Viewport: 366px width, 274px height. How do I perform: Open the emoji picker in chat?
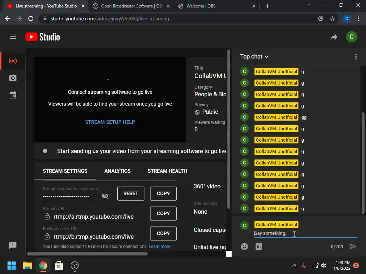click(x=244, y=247)
